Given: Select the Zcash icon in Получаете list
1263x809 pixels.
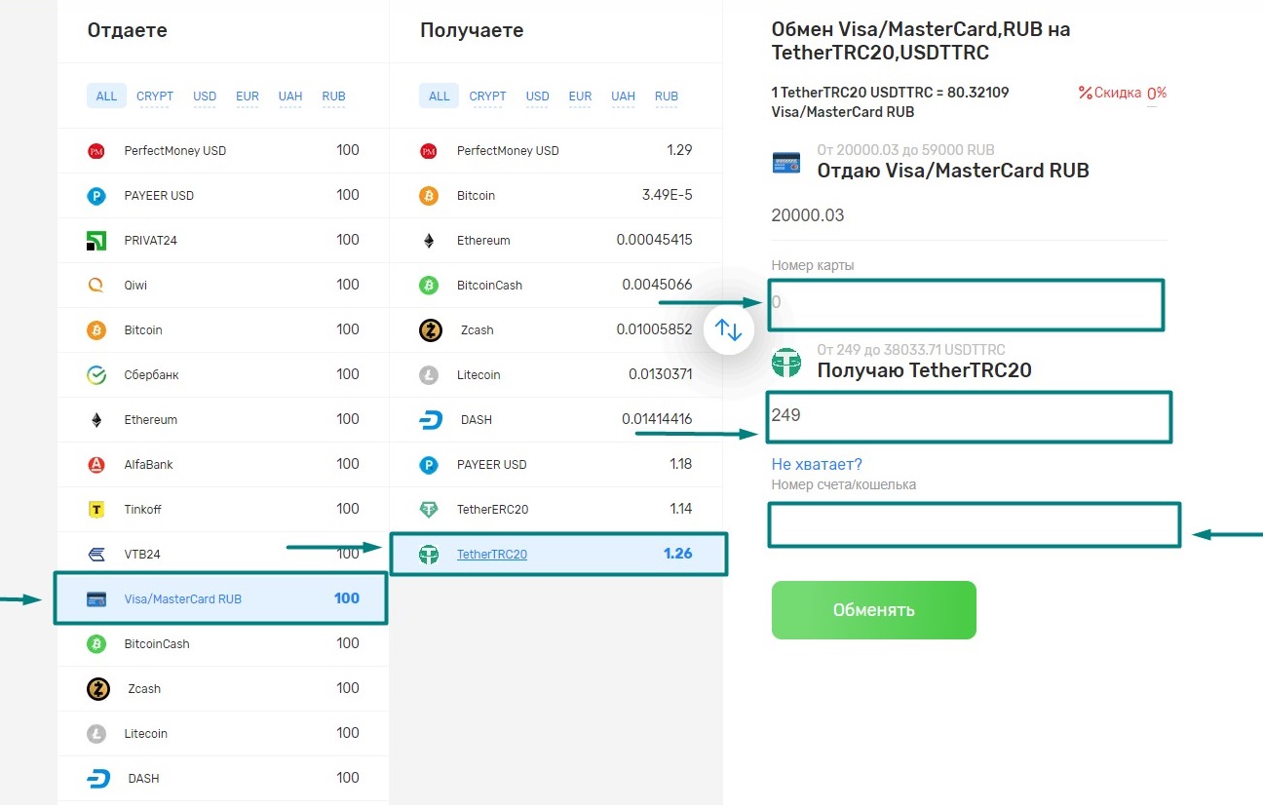Looking at the screenshot, I should coord(430,330).
